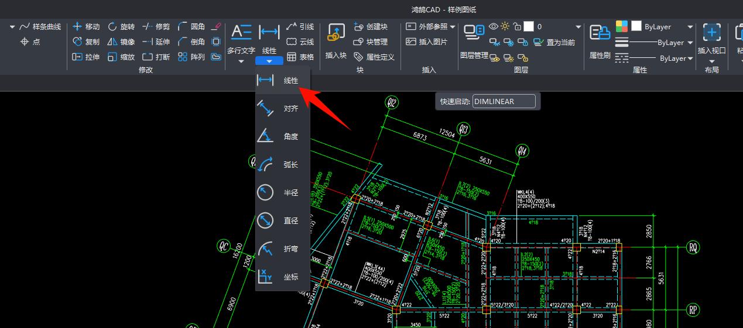Click the 快速启动 command input field
This screenshot has width=743, height=328.
[x=504, y=101]
